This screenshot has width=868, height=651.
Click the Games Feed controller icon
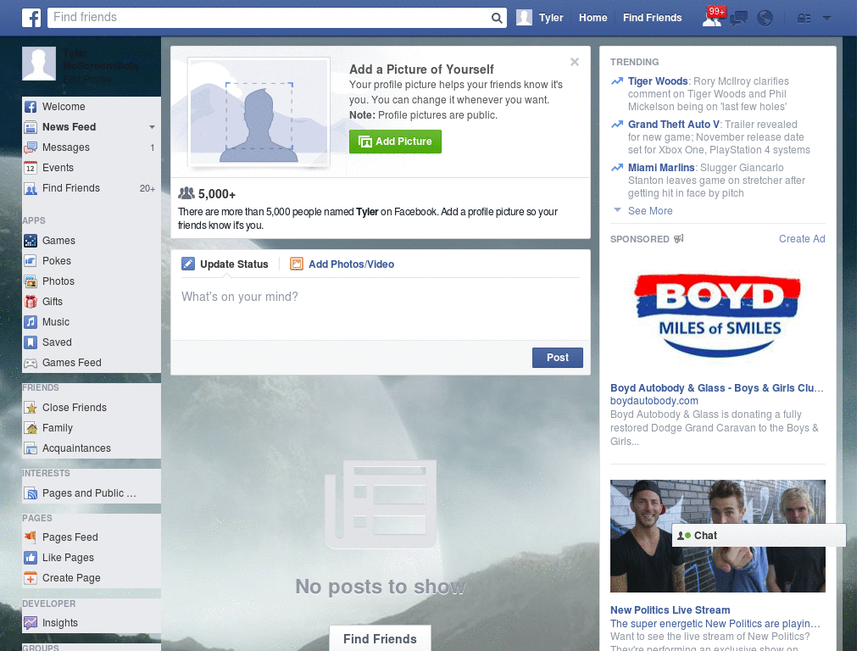click(31, 363)
